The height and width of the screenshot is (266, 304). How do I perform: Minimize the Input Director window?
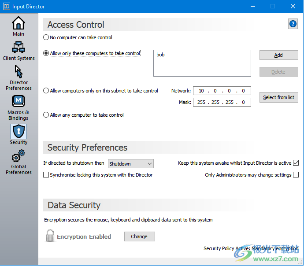click(x=253, y=7)
